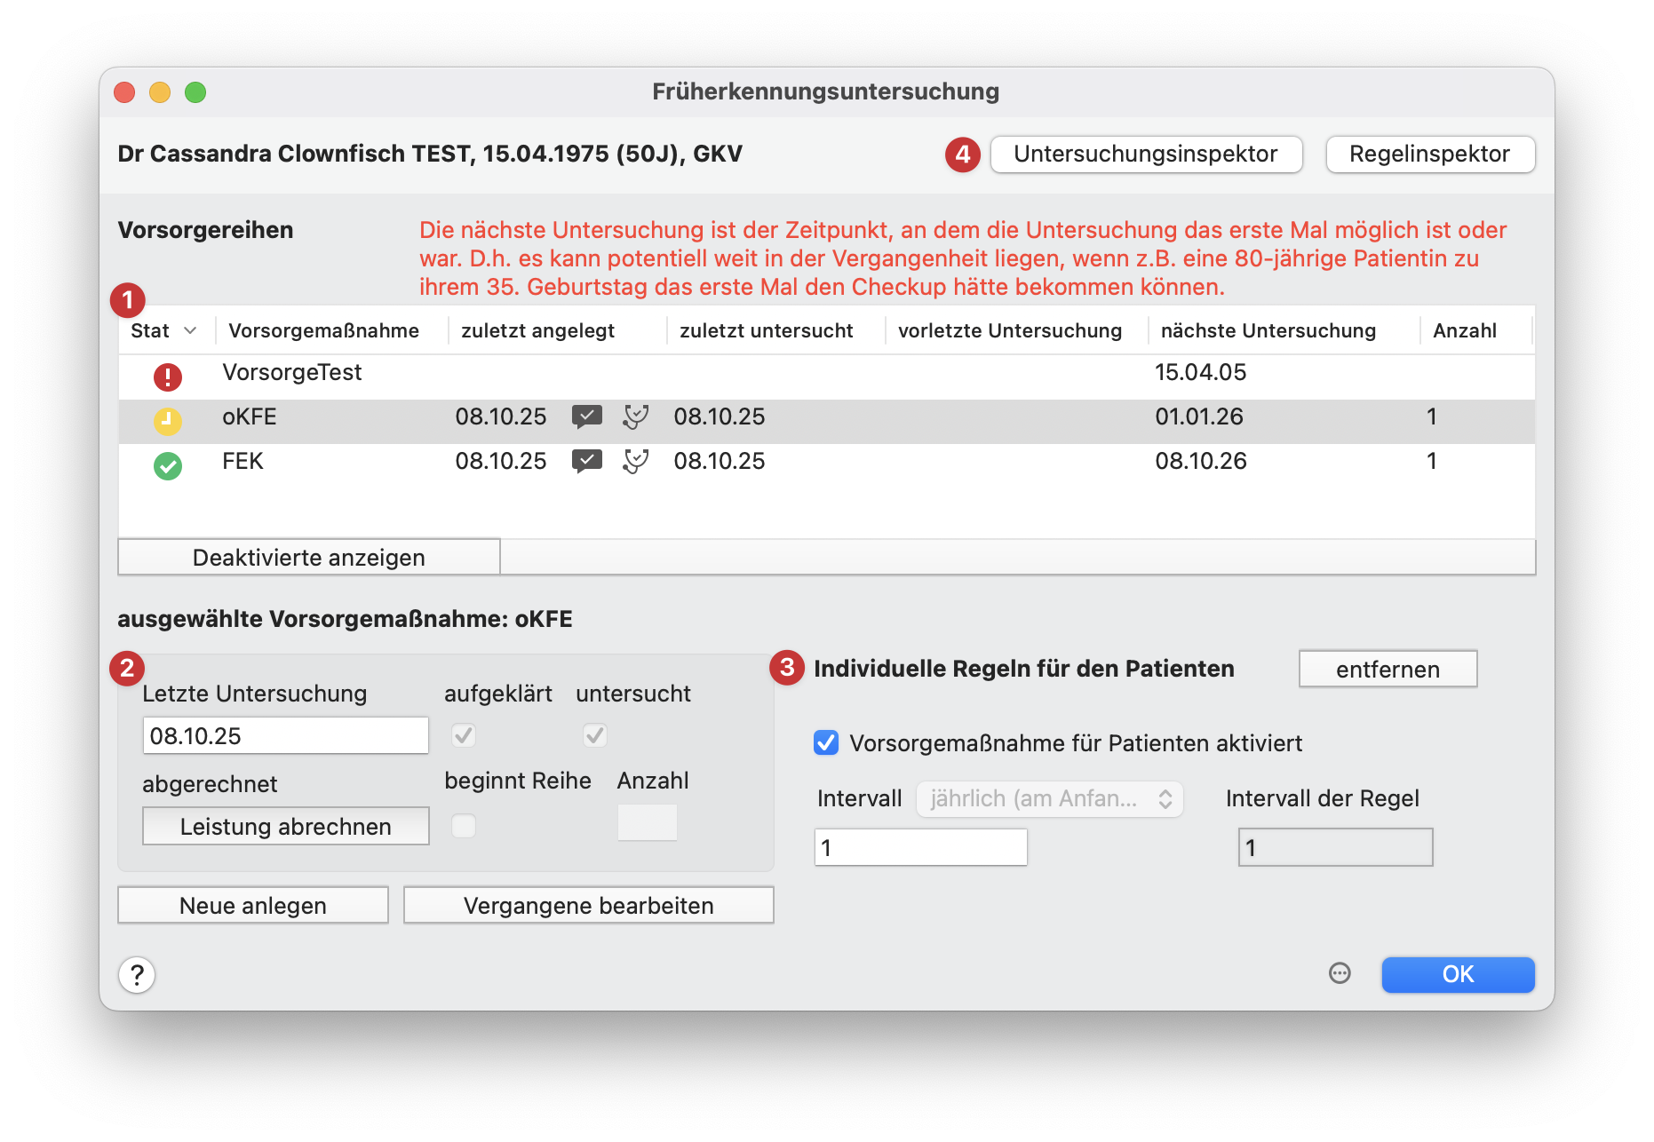Click the green checkmark status icon for FEK
This screenshot has width=1654, height=1142.
tap(167, 465)
